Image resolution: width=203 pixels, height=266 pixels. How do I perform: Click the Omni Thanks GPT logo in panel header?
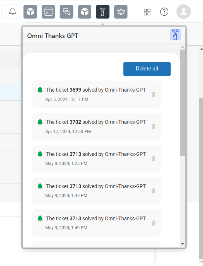coord(175,34)
